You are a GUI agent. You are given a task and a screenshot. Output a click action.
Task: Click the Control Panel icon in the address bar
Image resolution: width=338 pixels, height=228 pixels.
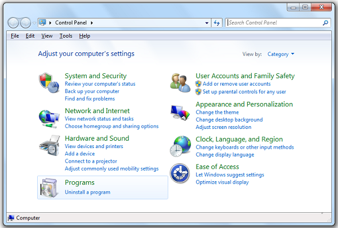pos(43,23)
